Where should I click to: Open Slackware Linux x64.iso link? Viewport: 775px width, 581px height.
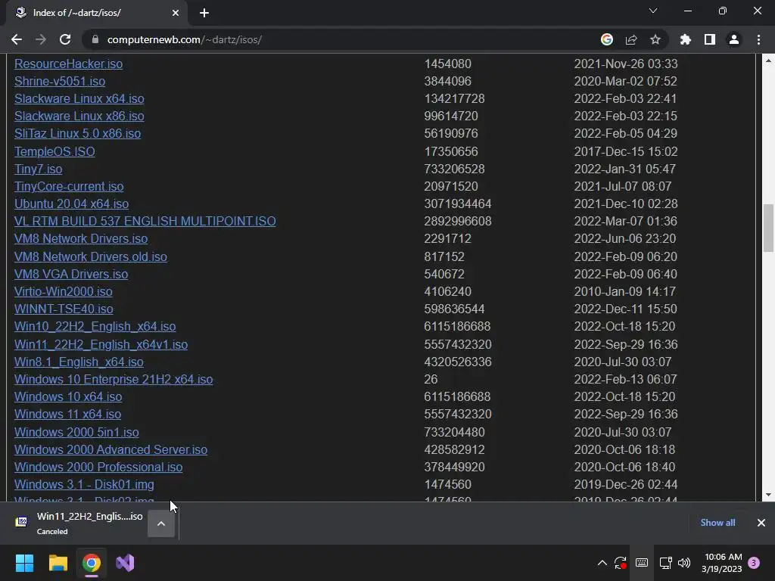pos(79,98)
